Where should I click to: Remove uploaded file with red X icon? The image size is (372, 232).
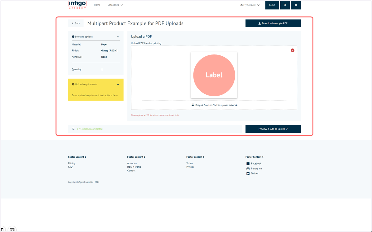[x=292, y=50]
